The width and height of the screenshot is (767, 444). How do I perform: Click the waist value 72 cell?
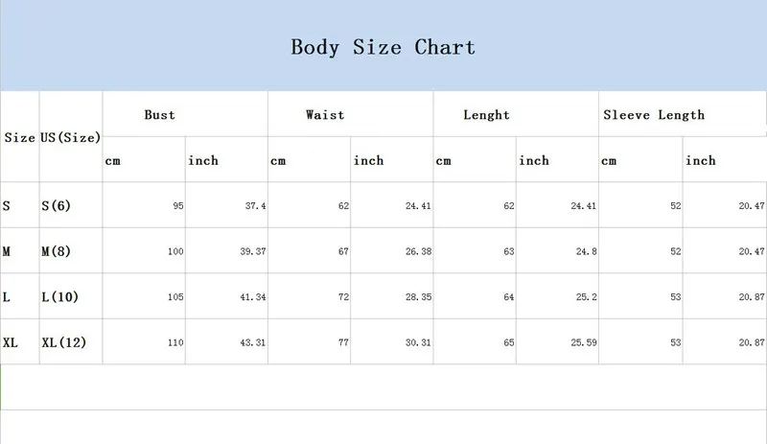tap(309, 296)
